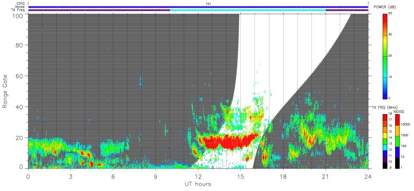
Task: Click the green swatch in NOISE legend
Action: click(397, 141)
